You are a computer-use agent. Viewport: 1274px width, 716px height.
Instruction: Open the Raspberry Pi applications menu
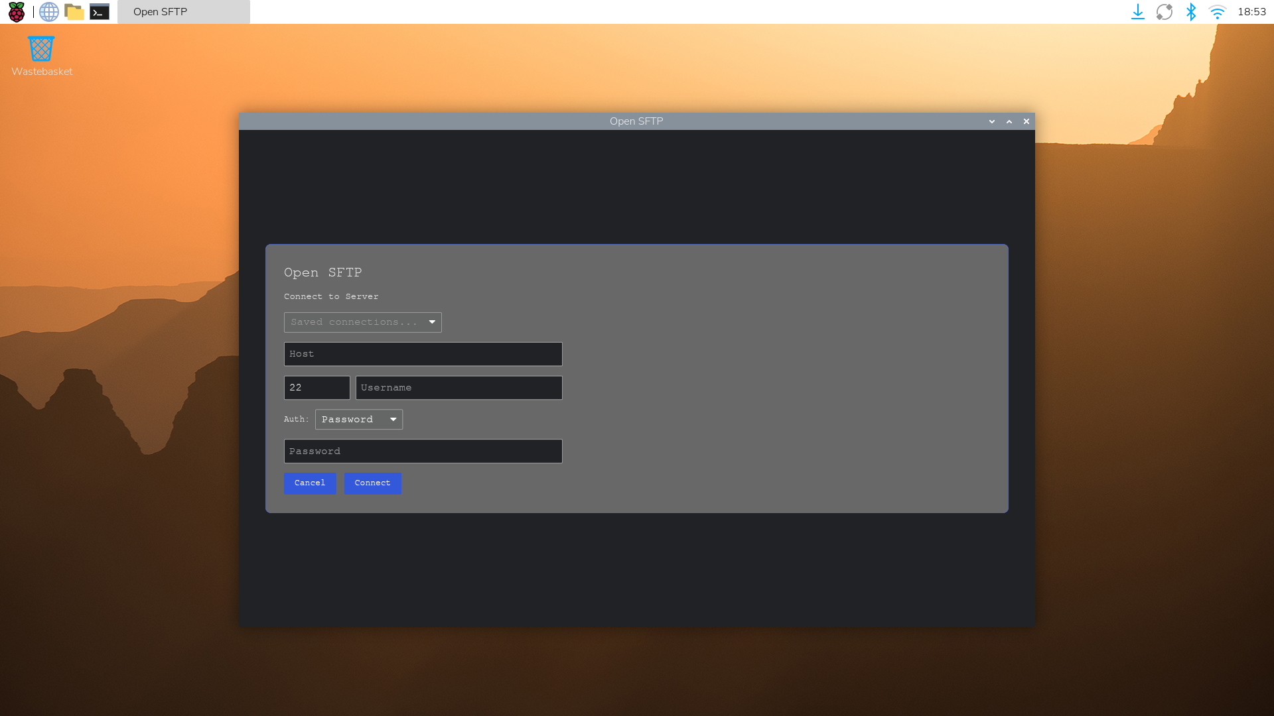tap(16, 11)
